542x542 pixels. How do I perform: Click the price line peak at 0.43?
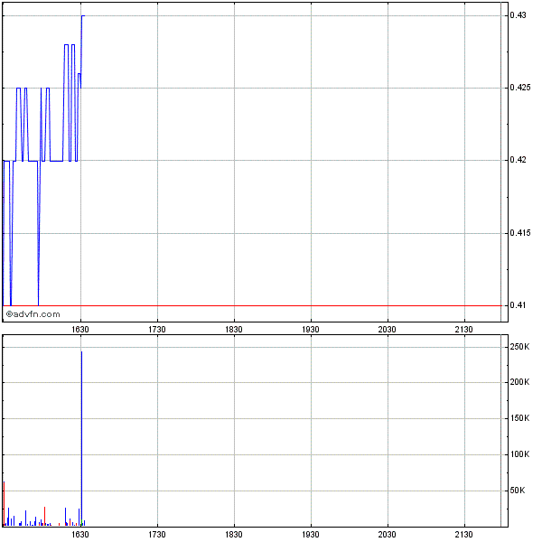(83, 16)
